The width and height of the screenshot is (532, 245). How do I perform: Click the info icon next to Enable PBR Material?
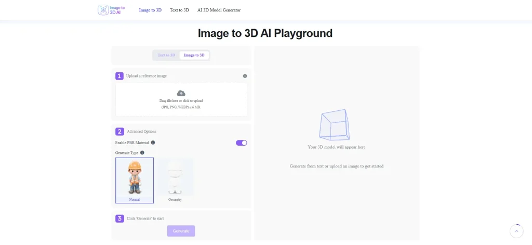[x=153, y=143]
